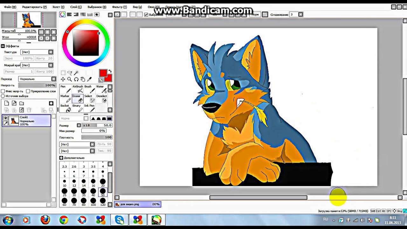
Task: Choose the Select pen tool
Action: [89, 99]
